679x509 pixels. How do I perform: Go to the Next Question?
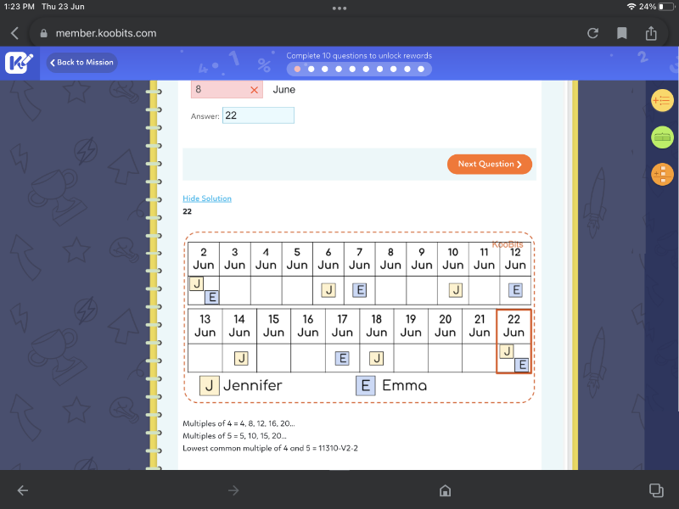[490, 165]
